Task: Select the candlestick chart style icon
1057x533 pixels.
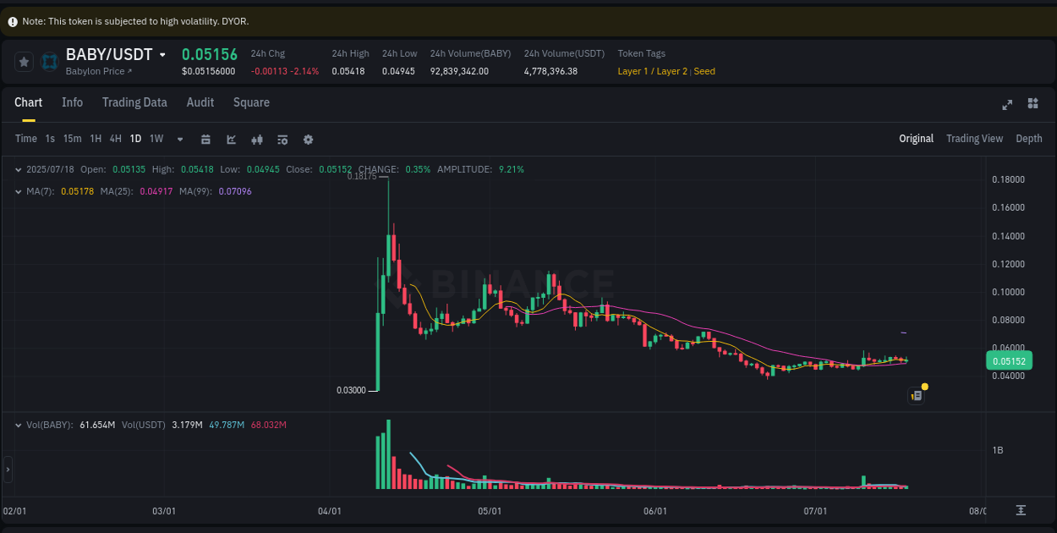Action: [257, 139]
